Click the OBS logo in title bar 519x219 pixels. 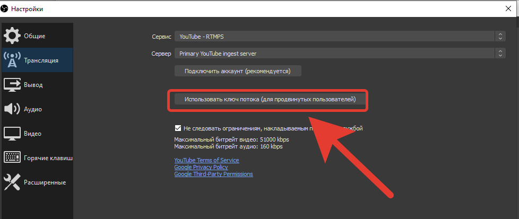(x=5, y=9)
